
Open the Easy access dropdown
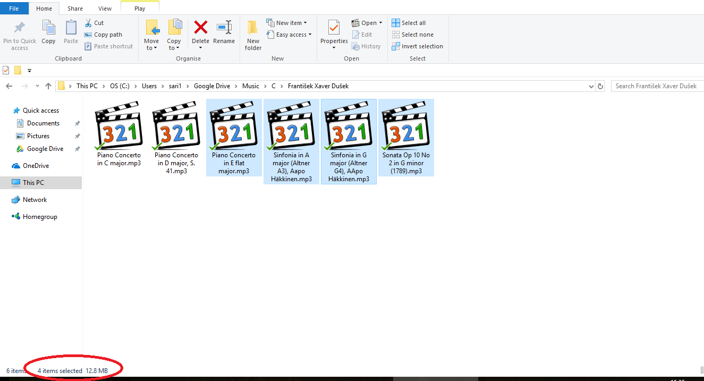pos(289,34)
